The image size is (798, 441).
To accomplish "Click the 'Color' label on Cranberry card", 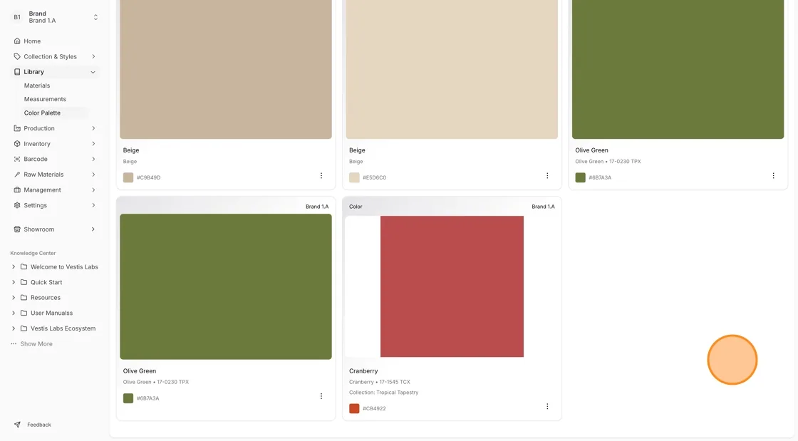I will (x=356, y=207).
